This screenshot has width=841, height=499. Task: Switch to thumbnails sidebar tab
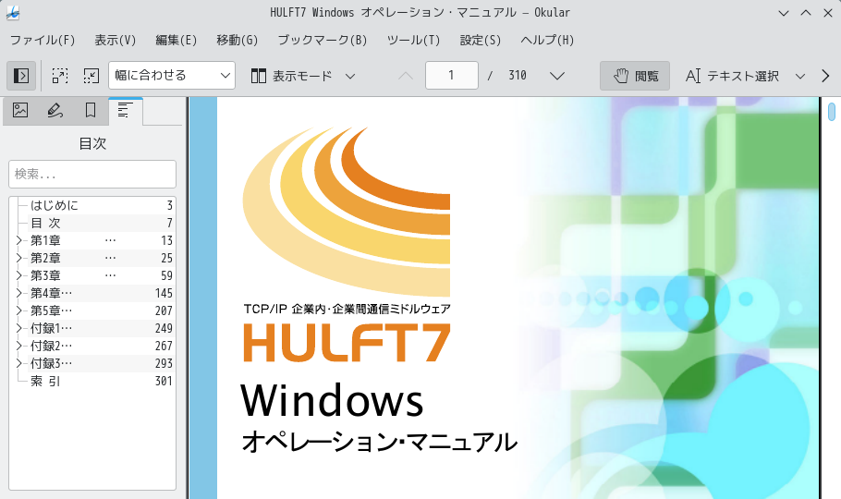click(20, 111)
